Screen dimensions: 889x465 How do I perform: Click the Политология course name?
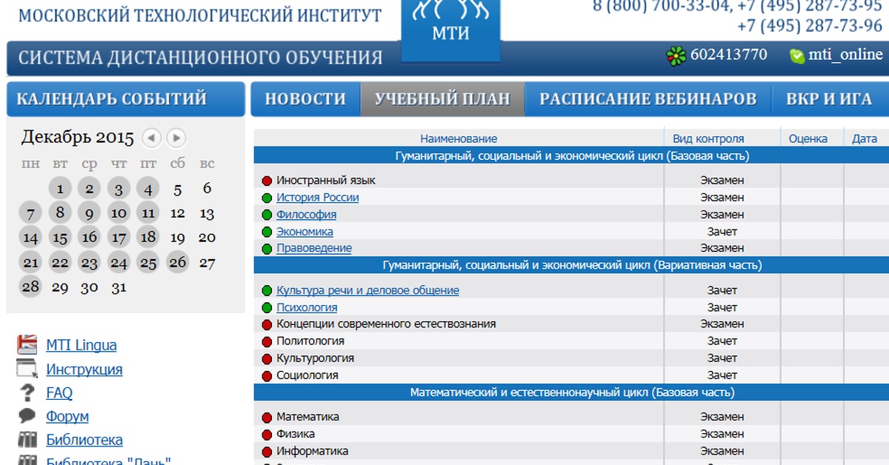(x=310, y=341)
